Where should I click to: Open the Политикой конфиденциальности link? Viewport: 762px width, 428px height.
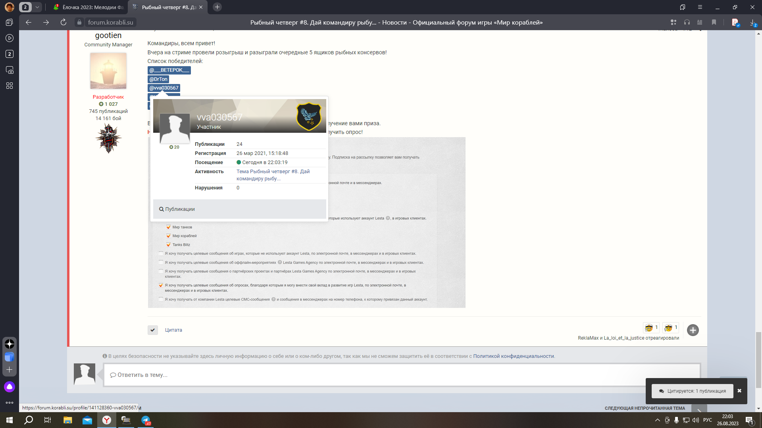coord(514,356)
